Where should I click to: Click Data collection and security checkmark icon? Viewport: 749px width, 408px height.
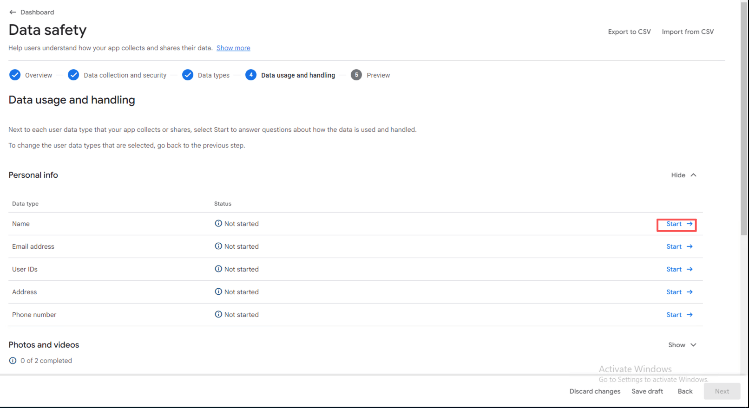click(73, 75)
